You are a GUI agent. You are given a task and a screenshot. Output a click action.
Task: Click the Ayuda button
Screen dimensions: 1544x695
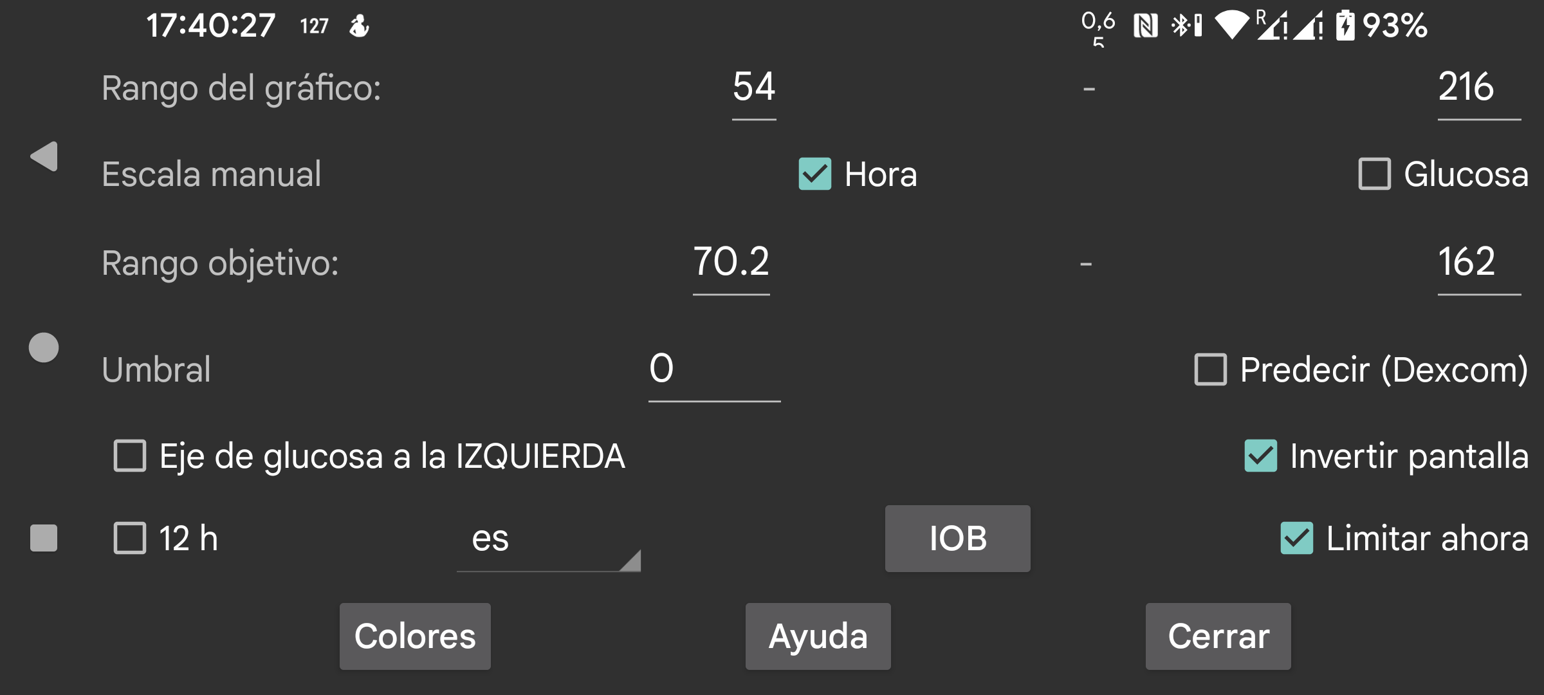(x=818, y=636)
